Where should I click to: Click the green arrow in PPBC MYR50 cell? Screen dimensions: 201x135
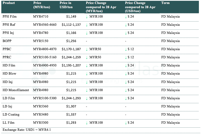tap(87, 49)
